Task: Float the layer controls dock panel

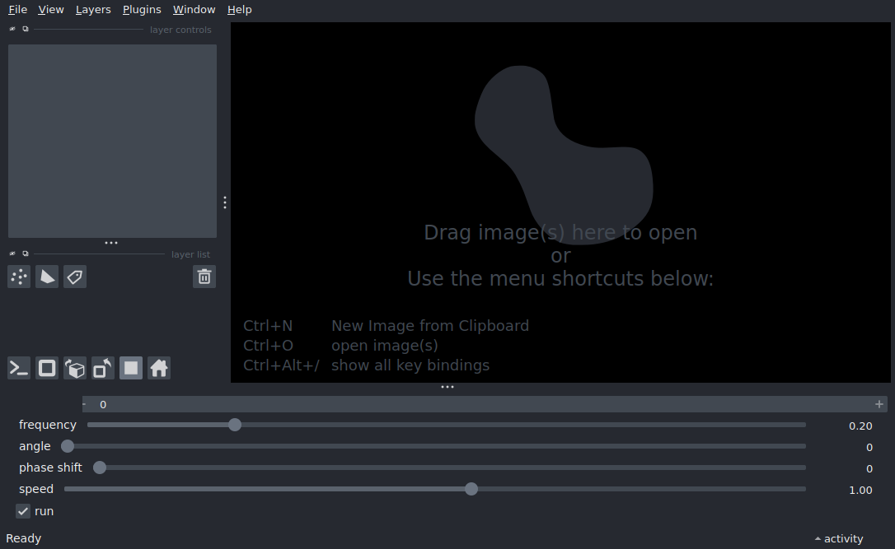Action: [25, 29]
